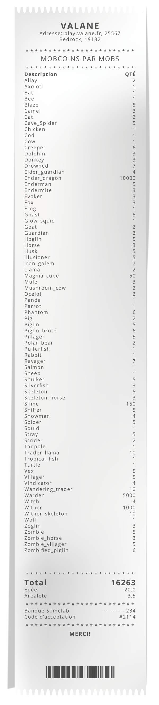159x705 pixels.
Task: Click the MERCI! footer text
Action: [80, 634]
